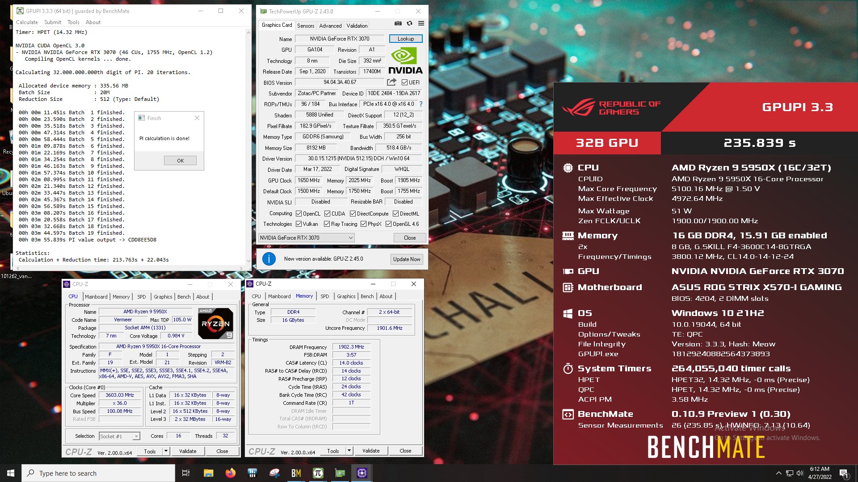
Task: Click the Lookup button in GPU-Z
Action: [406, 39]
